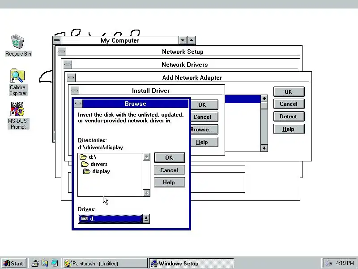The width and height of the screenshot is (358, 269).
Task: Select the highlighted row in adapter list
Action: click(x=243, y=99)
